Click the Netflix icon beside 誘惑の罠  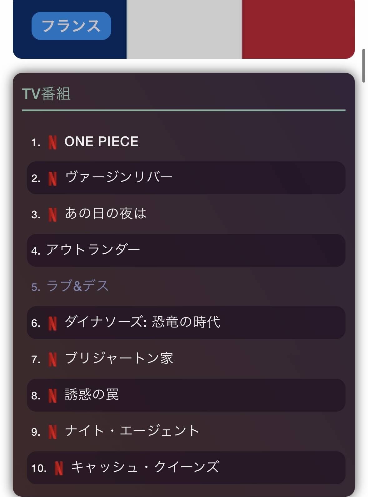52,395
